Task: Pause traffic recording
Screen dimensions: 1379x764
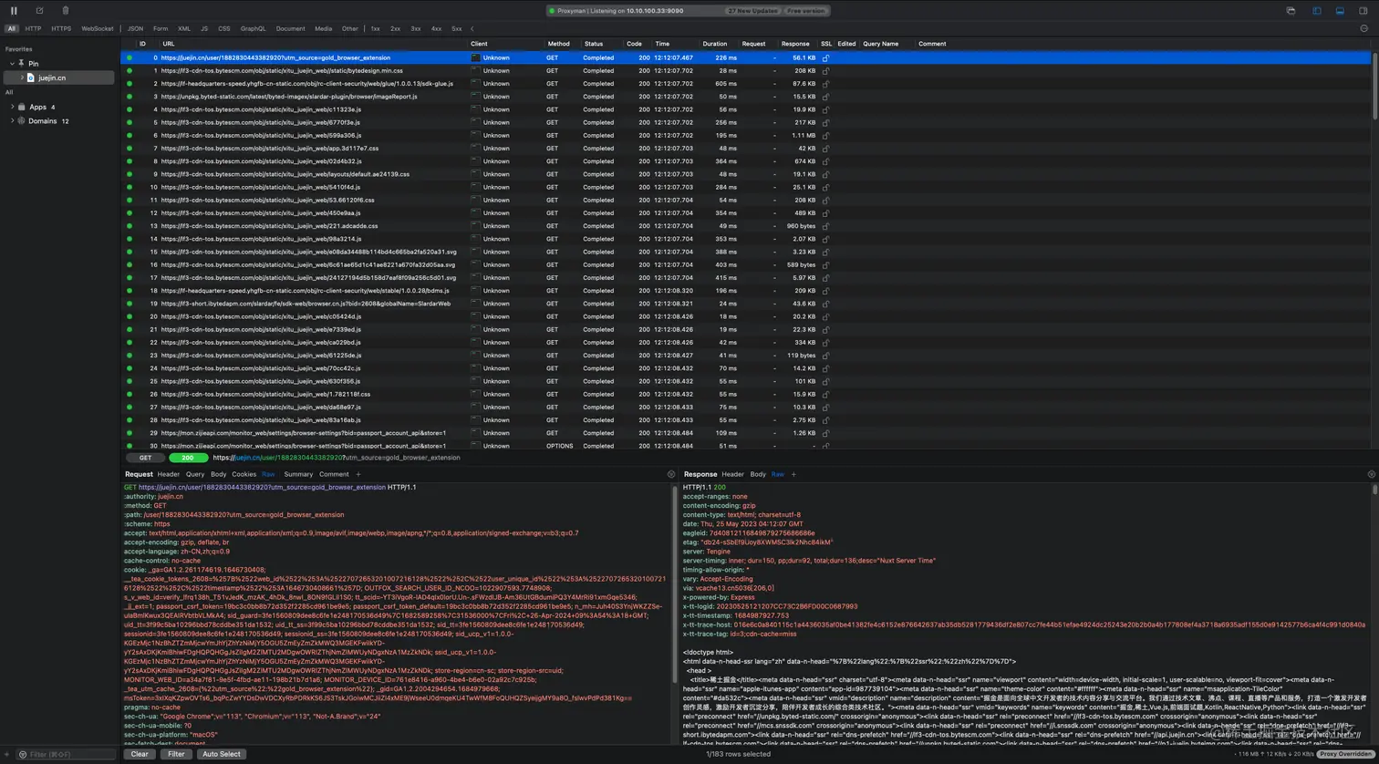Action: 14,11
